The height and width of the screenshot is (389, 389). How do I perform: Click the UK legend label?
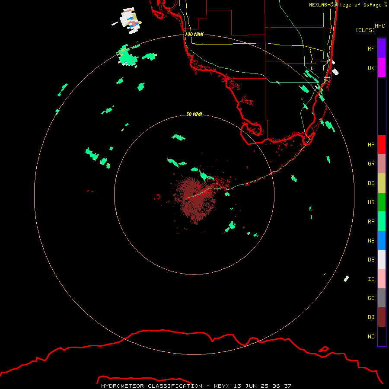click(371, 68)
